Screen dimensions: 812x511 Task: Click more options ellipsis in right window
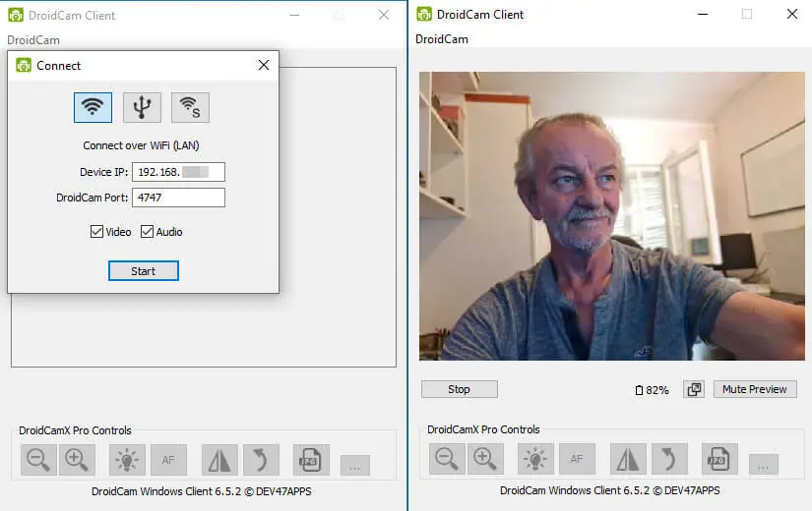[x=764, y=464]
